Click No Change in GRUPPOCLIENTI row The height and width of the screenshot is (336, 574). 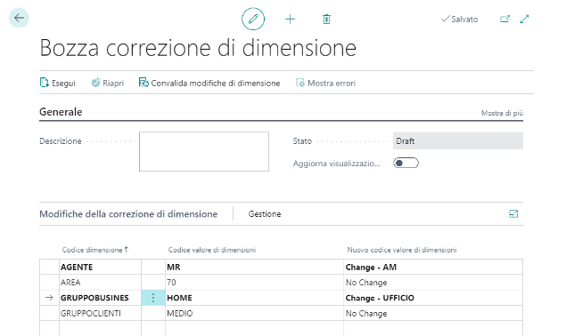pyautogui.click(x=433, y=314)
